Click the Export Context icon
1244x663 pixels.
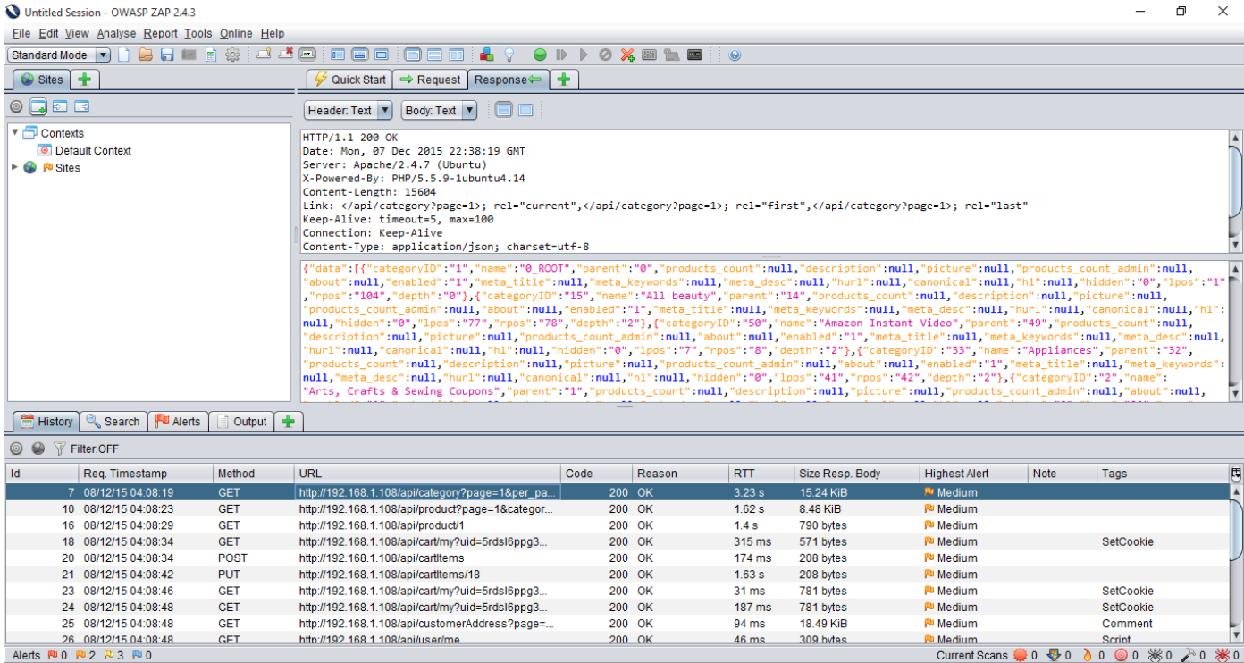coord(82,107)
